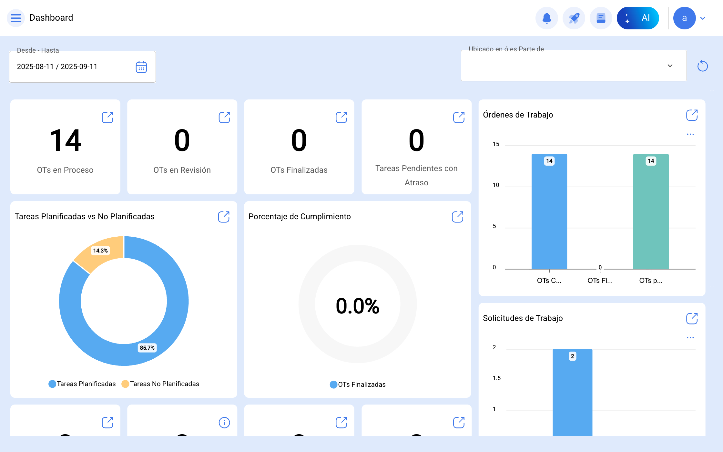This screenshot has width=723, height=452.
Task: Open OTs en Revisión card external link
Action: 224,117
